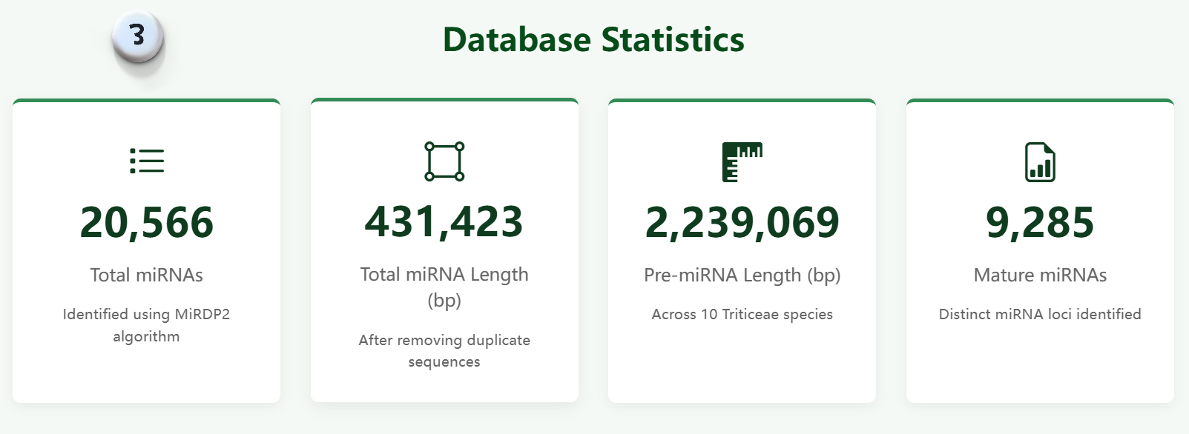The image size is (1189, 434).
Task: Click 'After removing duplicate sequences' description
Action: (444, 351)
